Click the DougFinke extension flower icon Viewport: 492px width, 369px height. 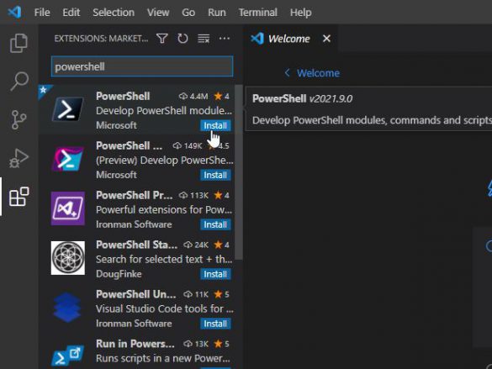[x=68, y=258]
